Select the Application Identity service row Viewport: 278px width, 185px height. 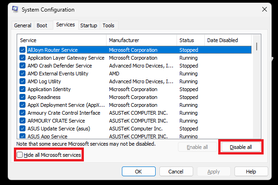pyautogui.click(x=49, y=89)
